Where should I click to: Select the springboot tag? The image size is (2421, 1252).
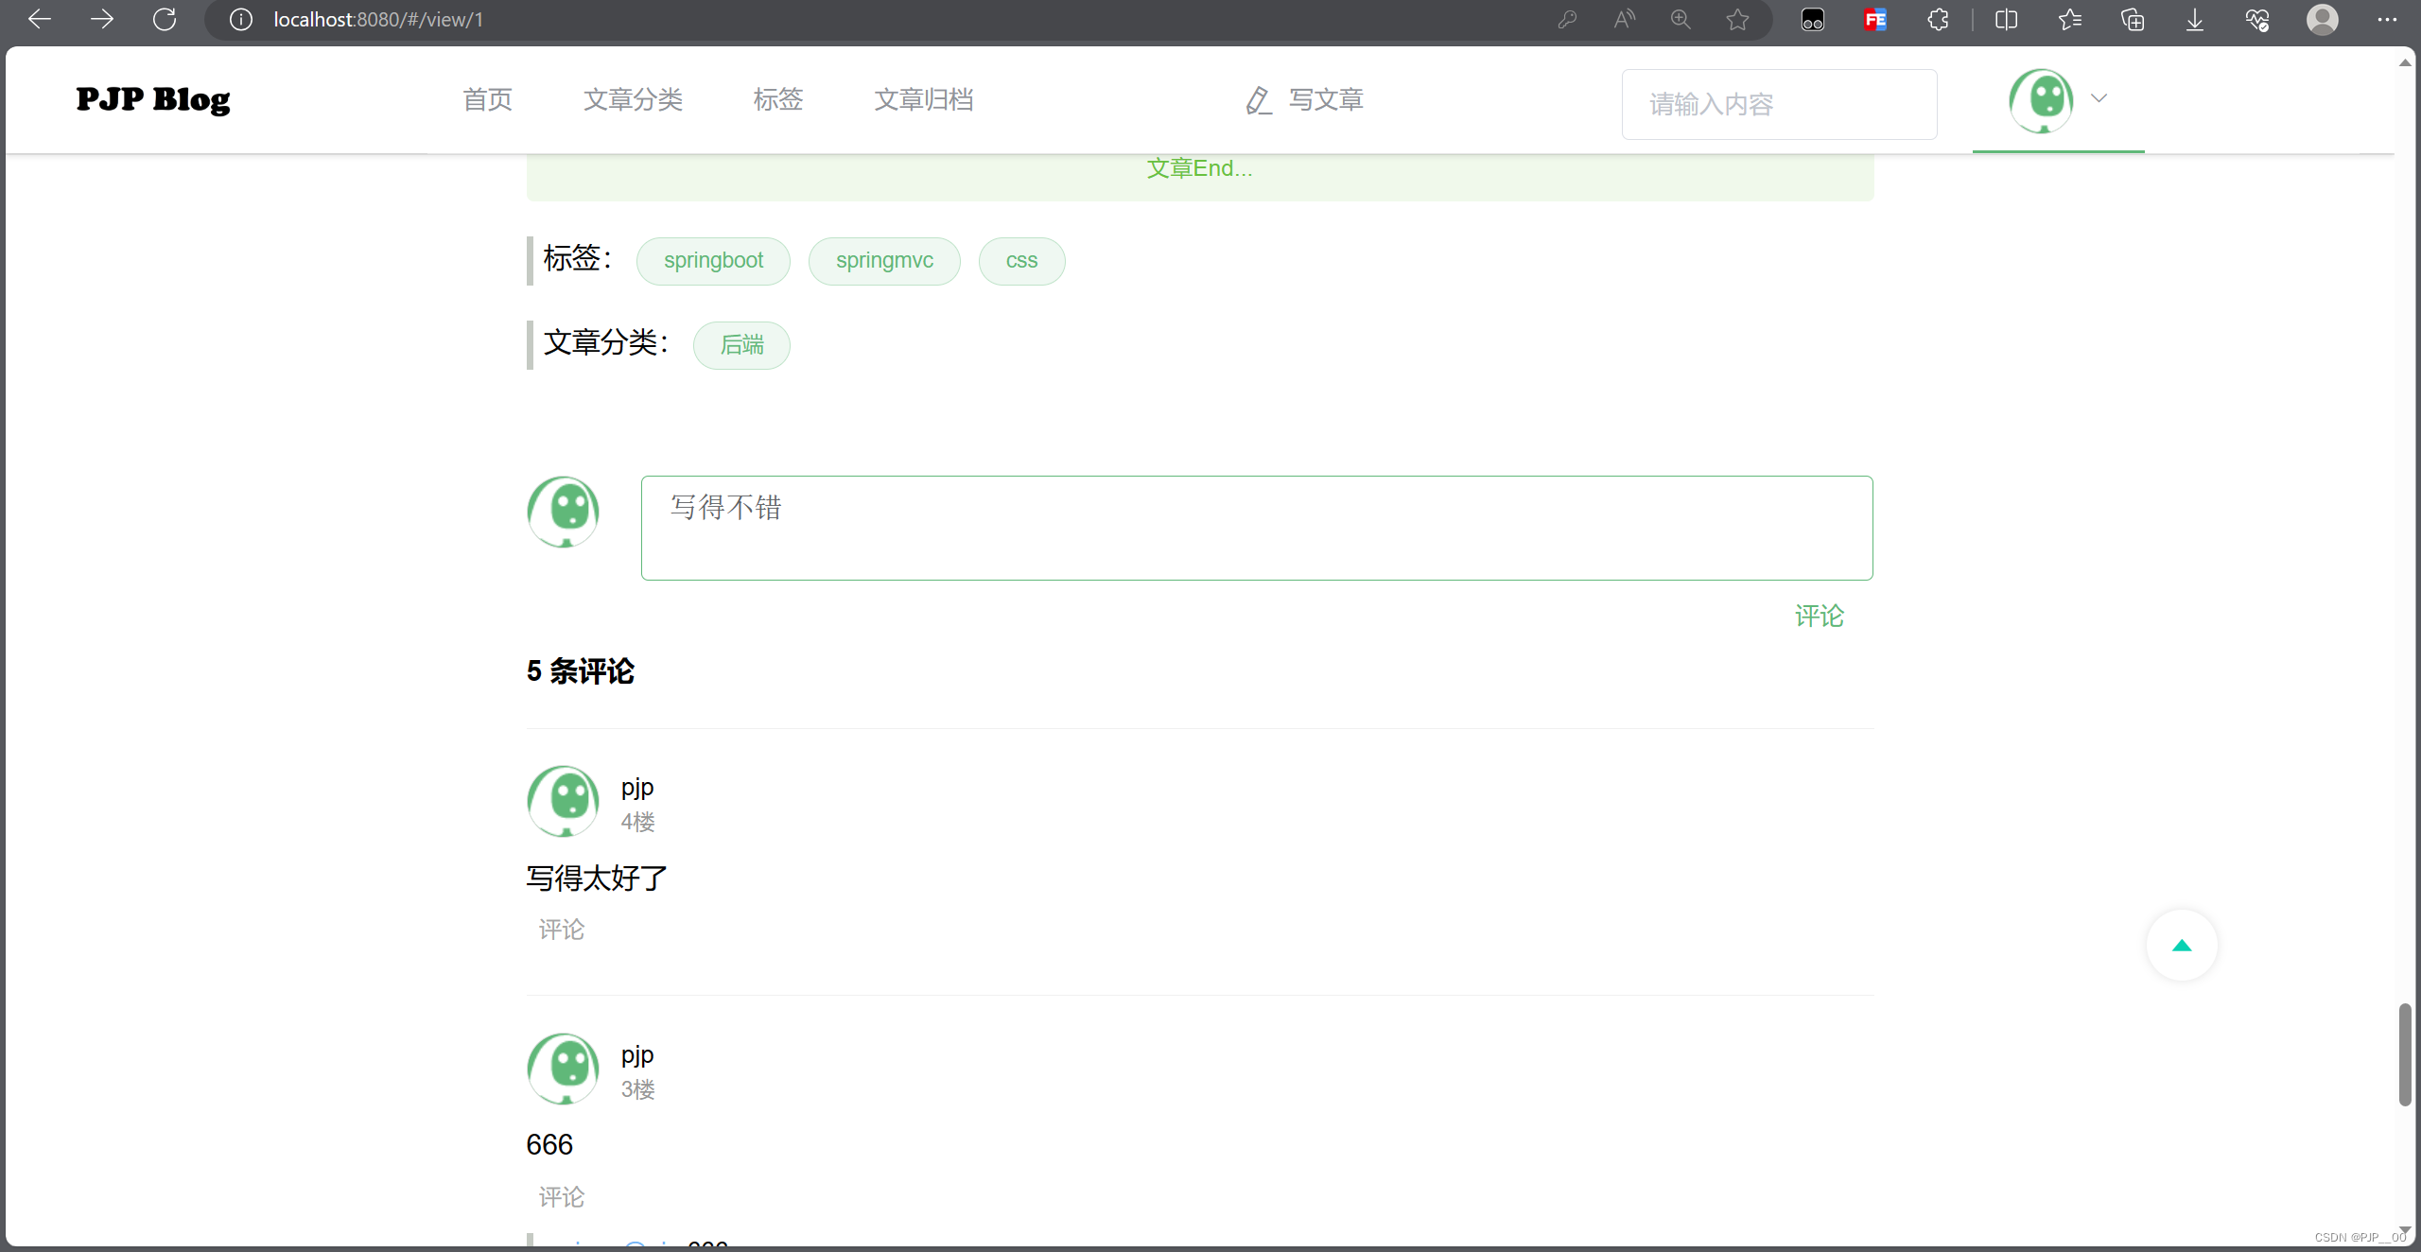(713, 260)
